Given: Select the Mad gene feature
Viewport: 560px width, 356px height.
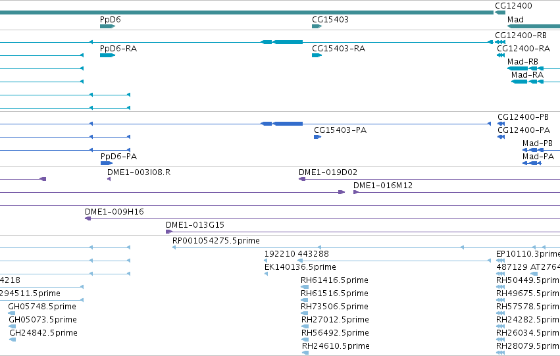Looking at the screenshot, I should pyautogui.click(x=534, y=26).
